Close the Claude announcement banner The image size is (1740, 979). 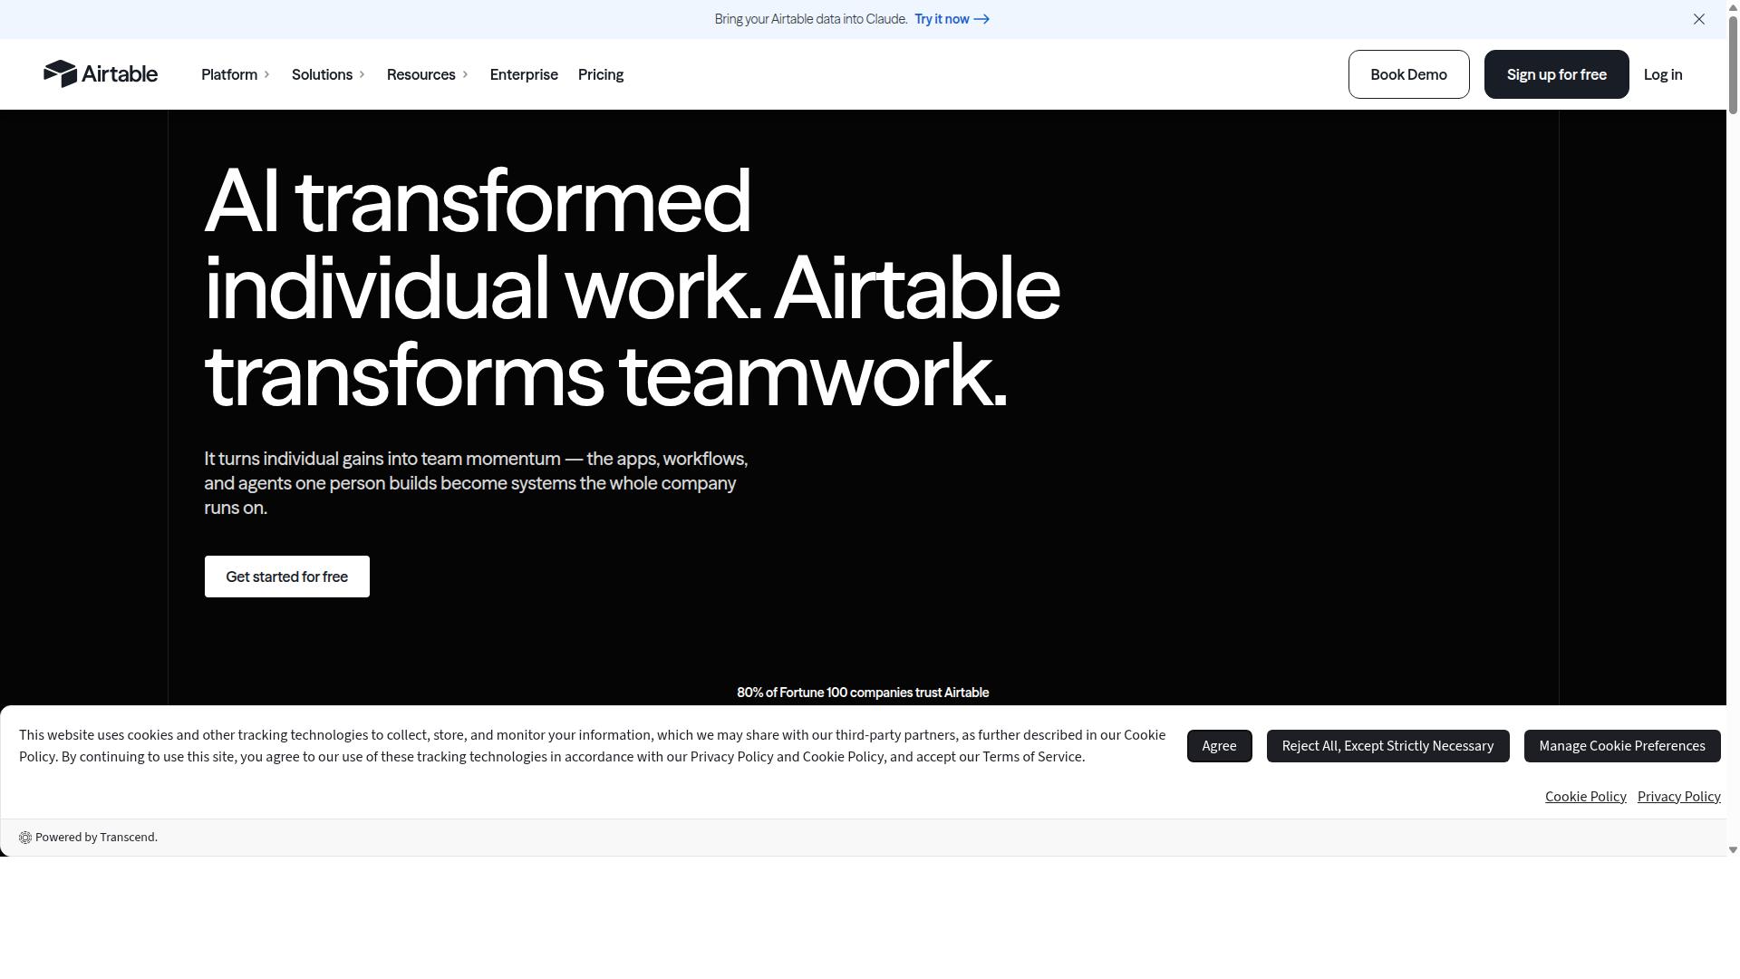[1699, 19]
